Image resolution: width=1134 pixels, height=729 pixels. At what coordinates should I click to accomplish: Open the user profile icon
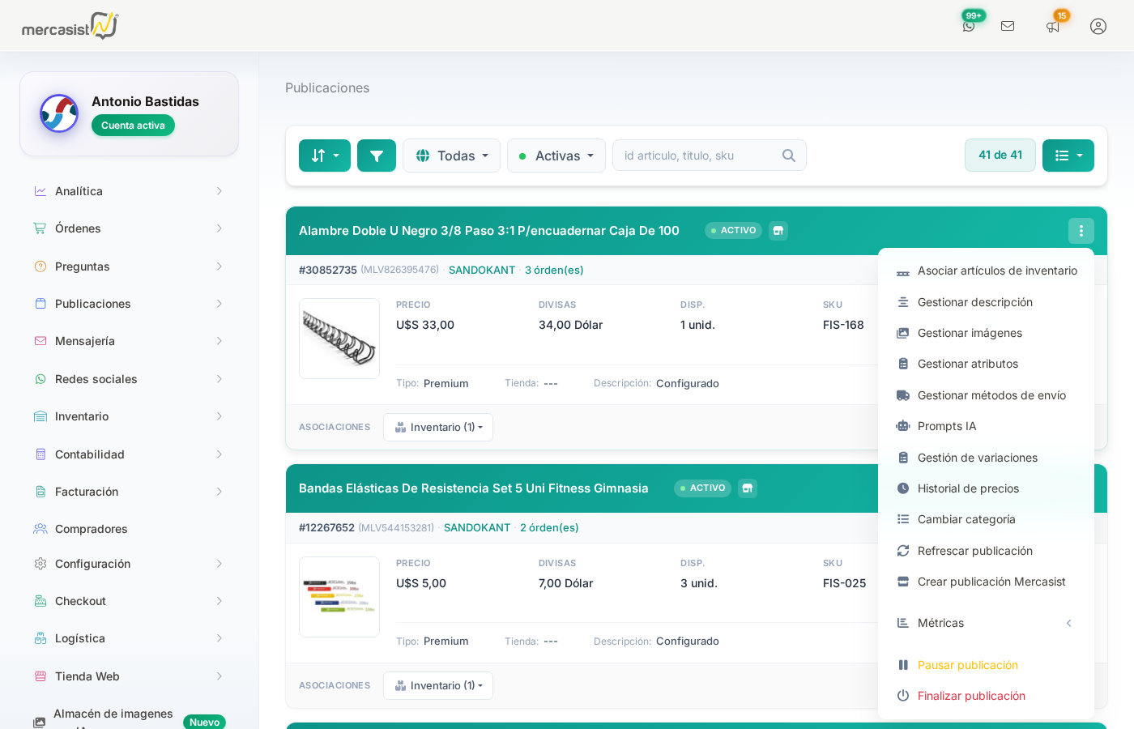tap(1098, 26)
